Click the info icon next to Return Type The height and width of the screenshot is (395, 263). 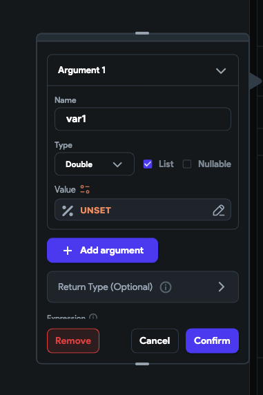pos(166,287)
